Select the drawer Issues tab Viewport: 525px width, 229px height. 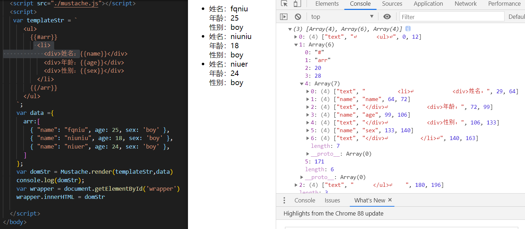332,200
